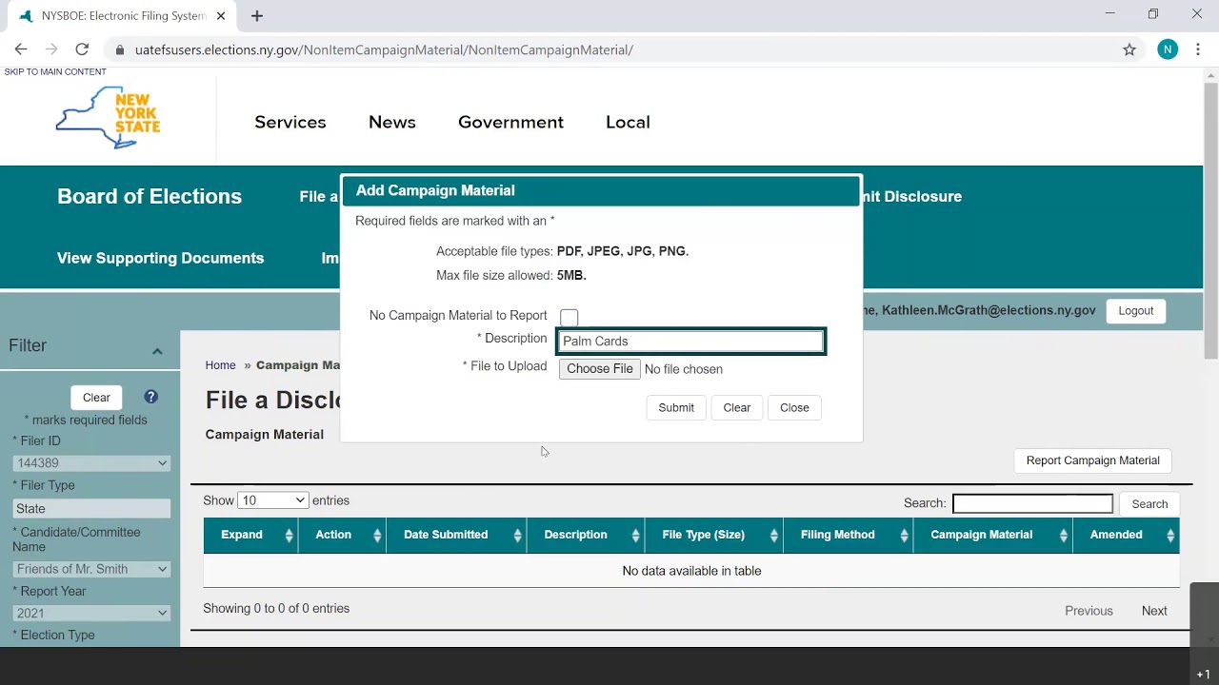
Task: Go to Previous table page
Action: click(x=1089, y=611)
